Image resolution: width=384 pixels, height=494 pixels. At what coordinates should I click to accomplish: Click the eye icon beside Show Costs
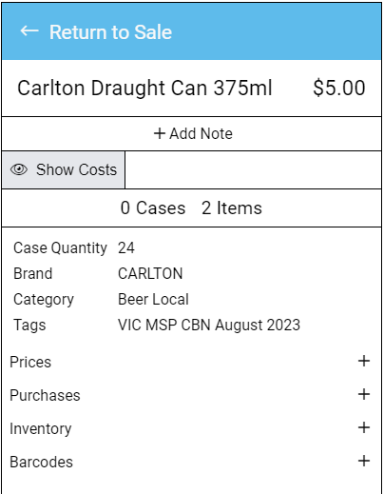[x=19, y=169]
